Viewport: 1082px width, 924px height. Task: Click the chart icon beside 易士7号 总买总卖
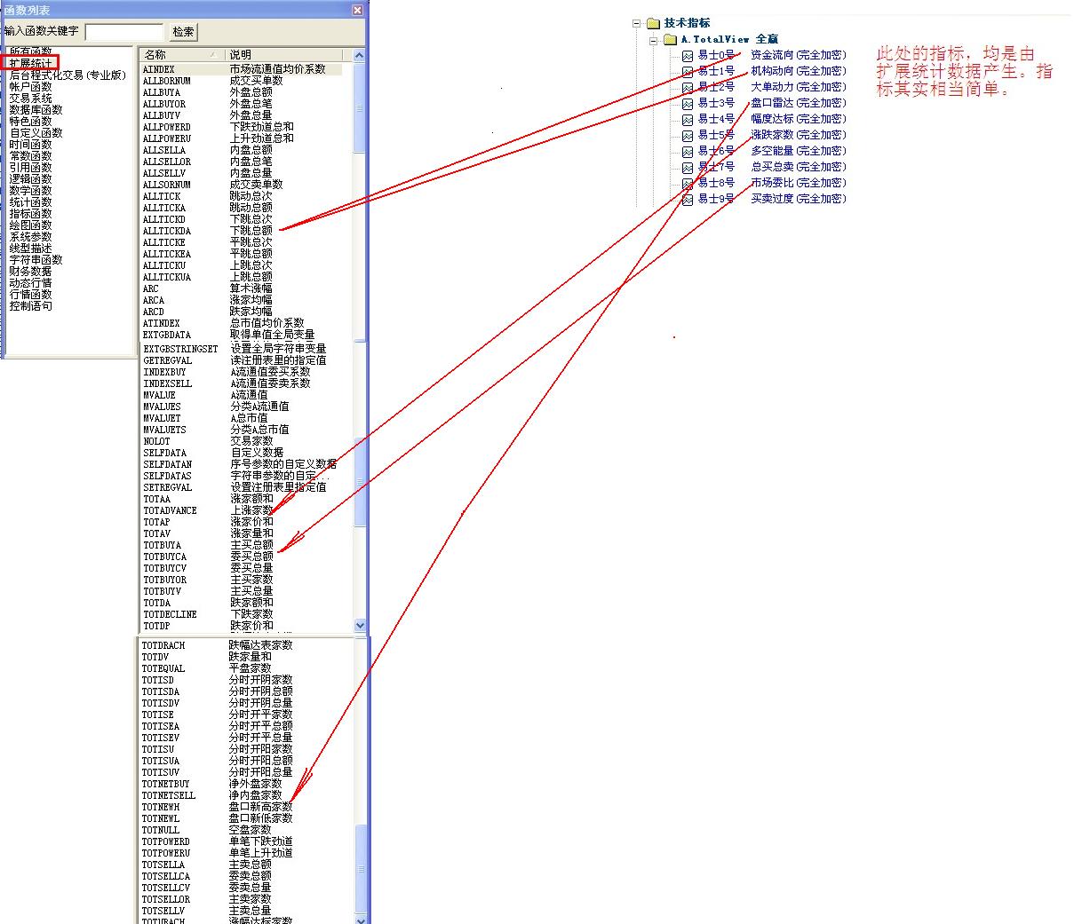pos(688,168)
